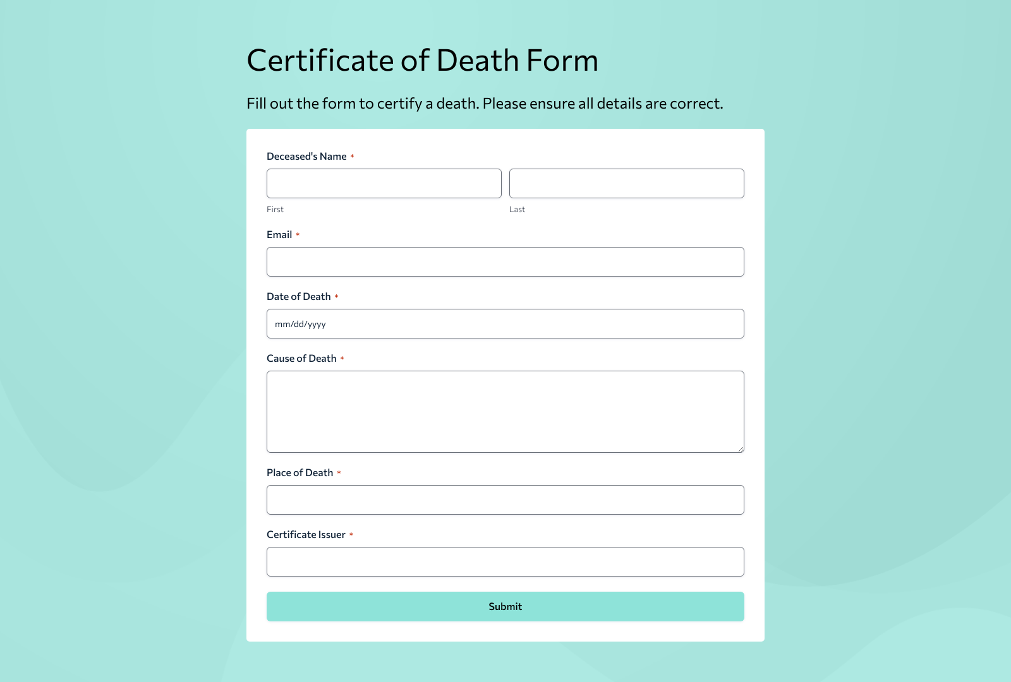Click the Certificate of Death Form heading
Screen dimensions: 1011x682
(423, 61)
